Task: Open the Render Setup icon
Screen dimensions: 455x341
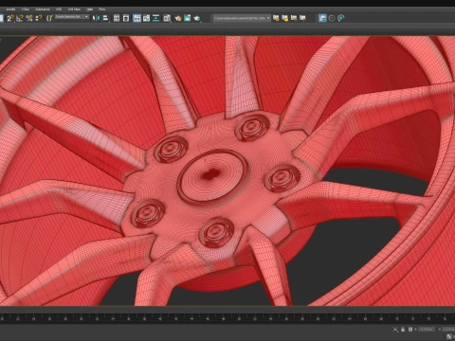Action: [178, 18]
